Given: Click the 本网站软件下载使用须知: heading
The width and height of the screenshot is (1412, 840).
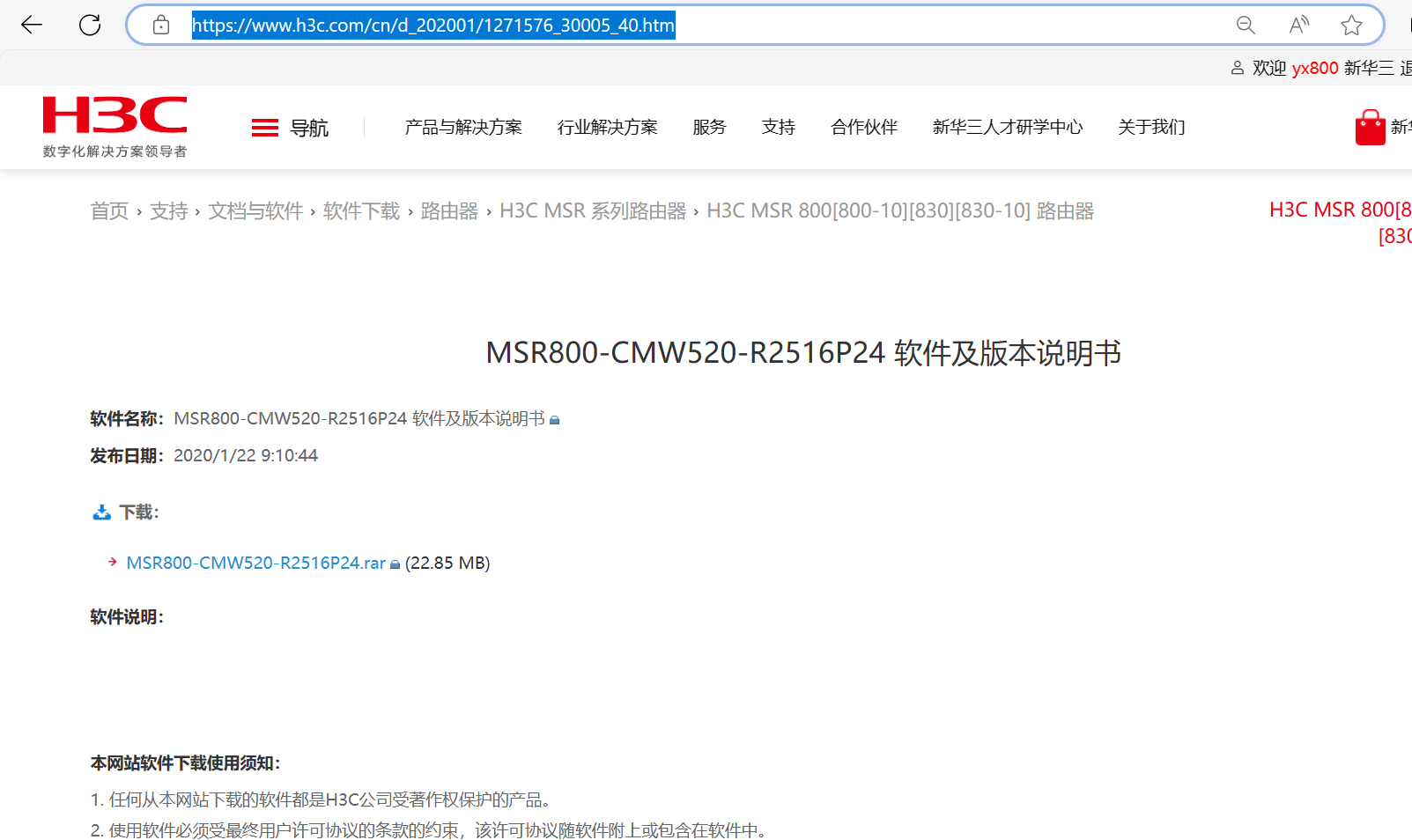Looking at the screenshot, I should click(185, 763).
